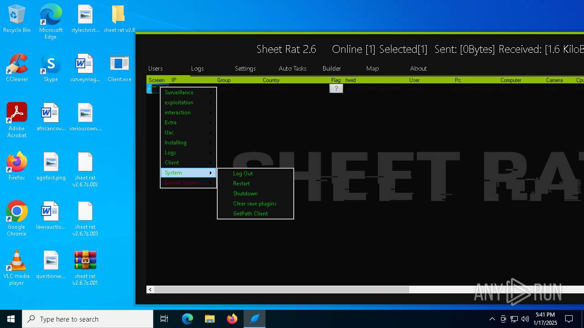Viewport: 584px width, 328px height.
Task: Select the VLC media player shortcut
Action: pyautogui.click(x=17, y=268)
